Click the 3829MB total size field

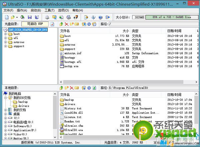[x=138, y=17]
